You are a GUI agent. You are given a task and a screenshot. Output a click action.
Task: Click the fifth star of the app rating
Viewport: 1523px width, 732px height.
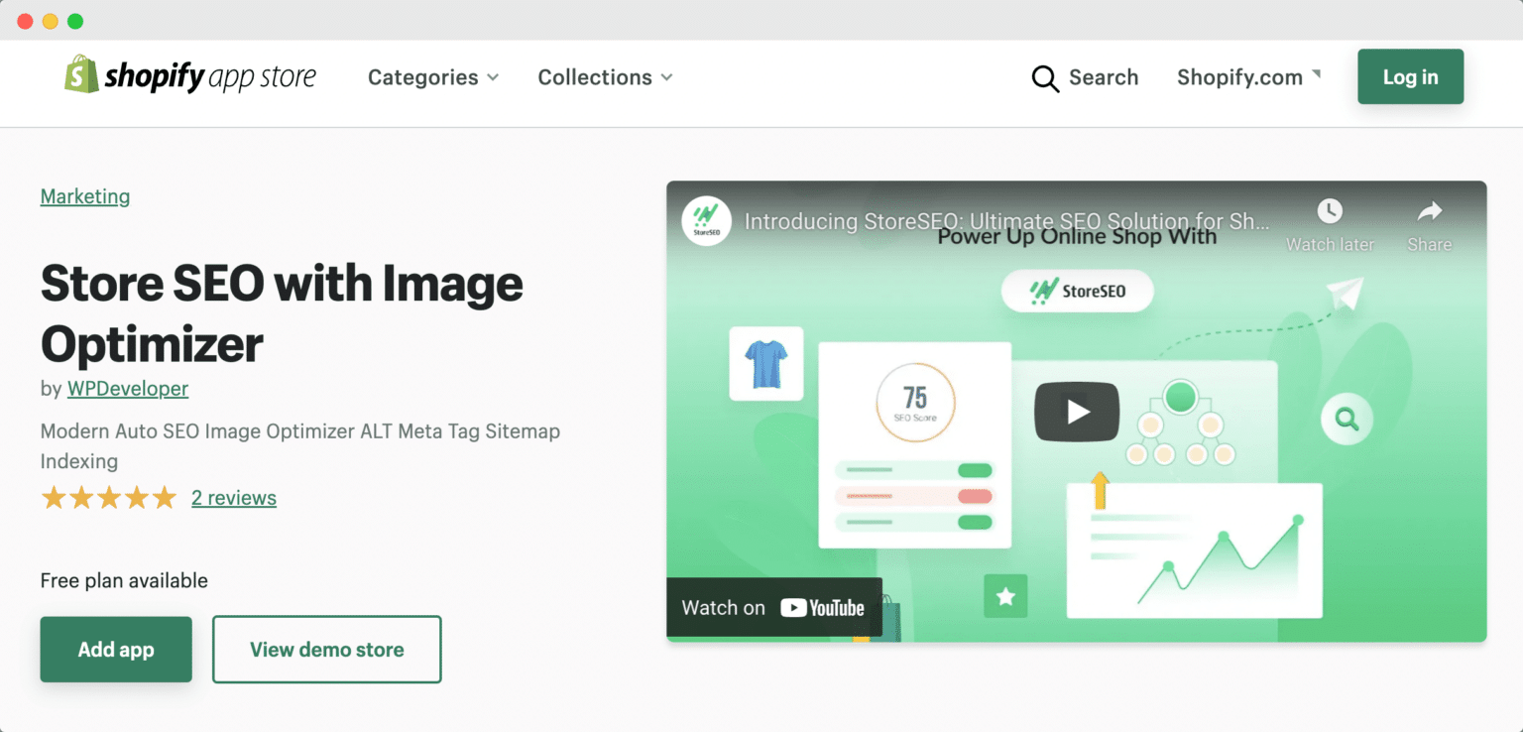click(x=163, y=497)
